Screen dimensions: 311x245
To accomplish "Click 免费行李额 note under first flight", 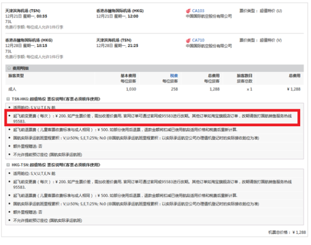I will tap(34, 27).
